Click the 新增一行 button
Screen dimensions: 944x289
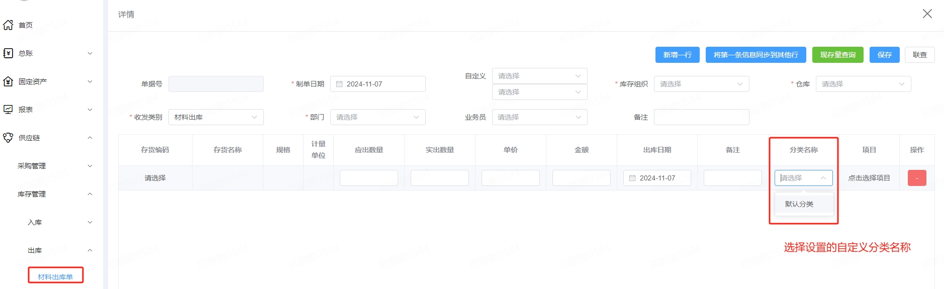pyautogui.click(x=677, y=55)
